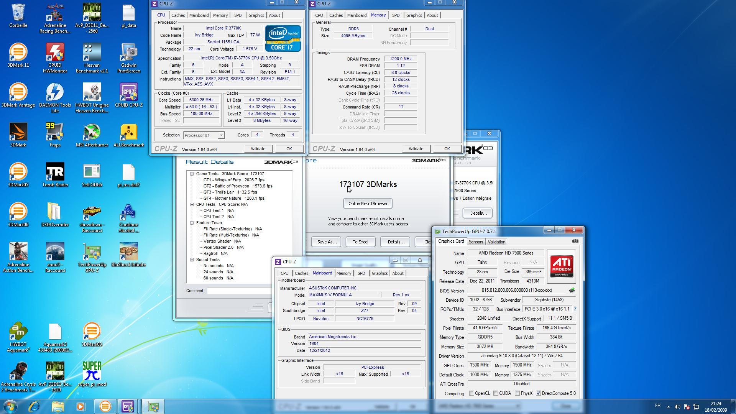The height and width of the screenshot is (414, 736).
Task: Open Gadwin PrintScreen shortcut
Action: (x=128, y=58)
